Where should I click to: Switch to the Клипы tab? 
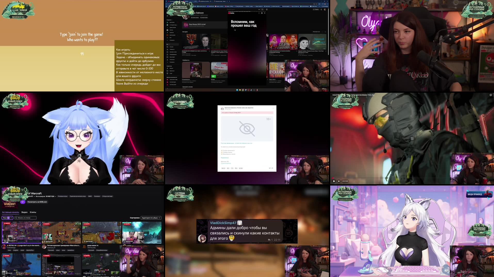point(33,212)
